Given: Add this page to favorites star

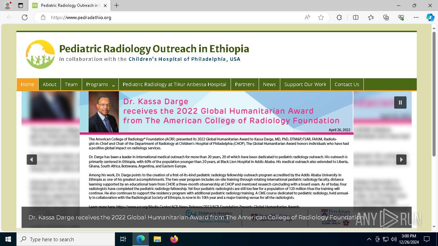Looking at the screenshot, I should tap(321, 17).
